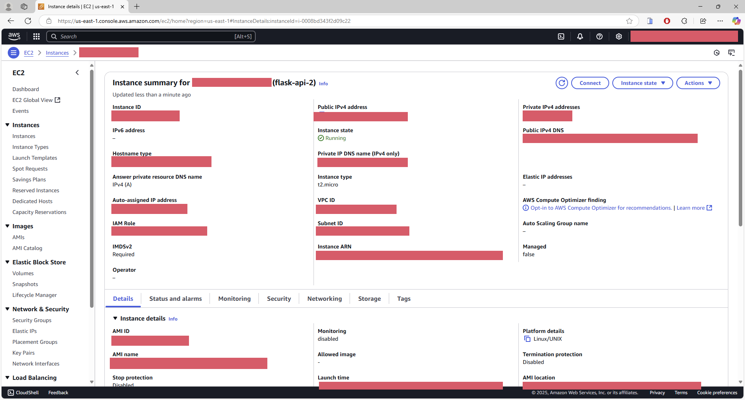745x400 pixels.
Task: Open the help question mark menu
Action: (x=599, y=36)
